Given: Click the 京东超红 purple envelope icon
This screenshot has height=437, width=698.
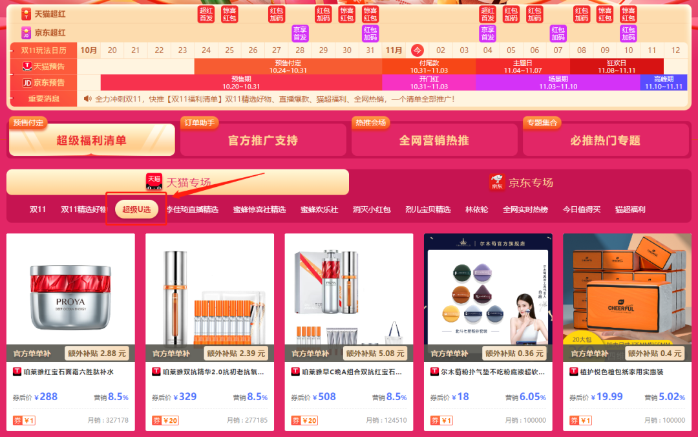Looking at the screenshot, I should click(26, 32).
